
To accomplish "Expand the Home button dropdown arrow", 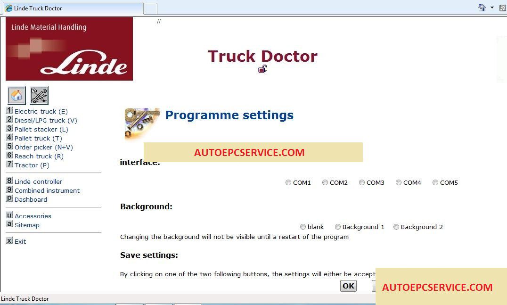I will (x=492, y=8).
